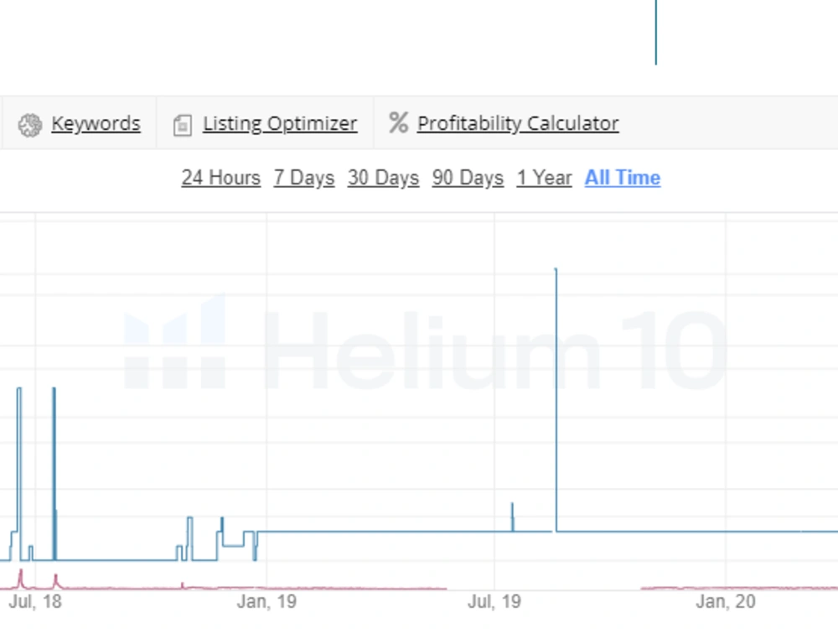Switch chart to 30 Days
The width and height of the screenshot is (838, 629).
point(383,178)
